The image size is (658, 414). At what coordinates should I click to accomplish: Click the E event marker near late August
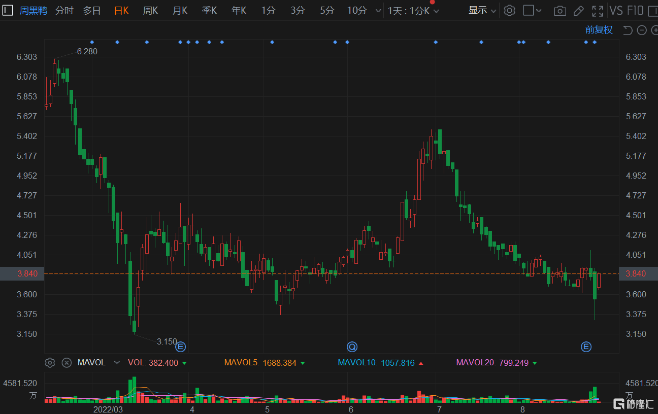tap(586, 347)
